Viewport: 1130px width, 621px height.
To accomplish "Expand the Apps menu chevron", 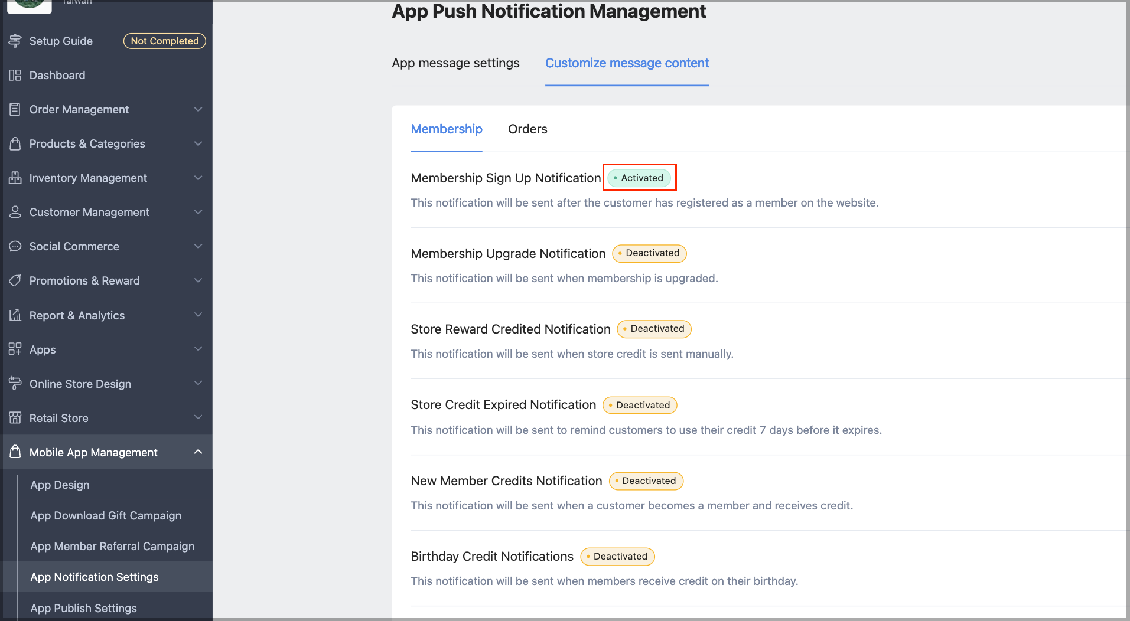I will tap(198, 349).
